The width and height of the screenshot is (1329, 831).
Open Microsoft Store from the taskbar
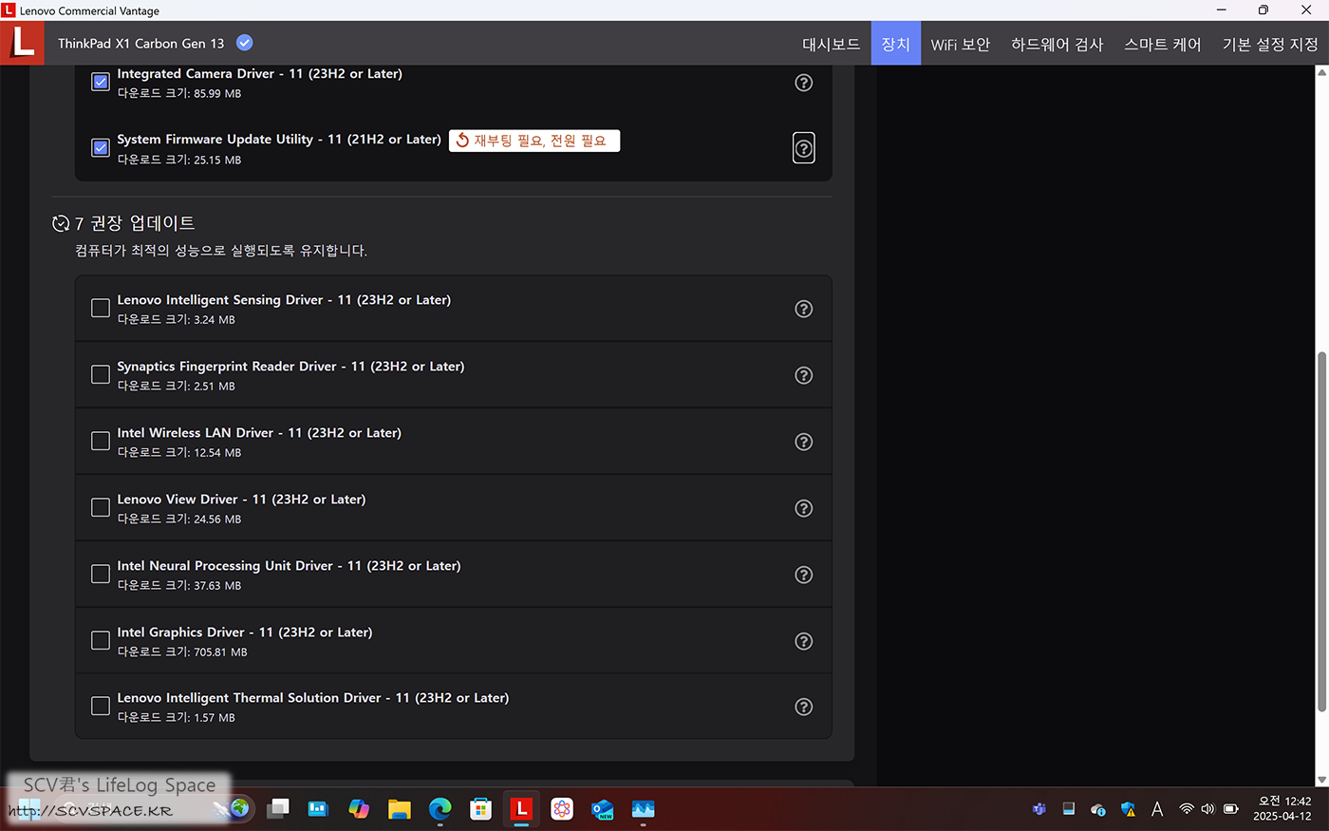[481, 809]
